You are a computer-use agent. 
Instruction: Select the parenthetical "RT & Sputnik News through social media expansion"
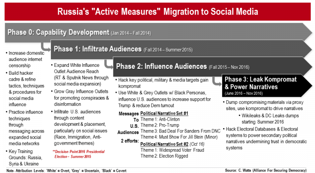click(81, 81)
